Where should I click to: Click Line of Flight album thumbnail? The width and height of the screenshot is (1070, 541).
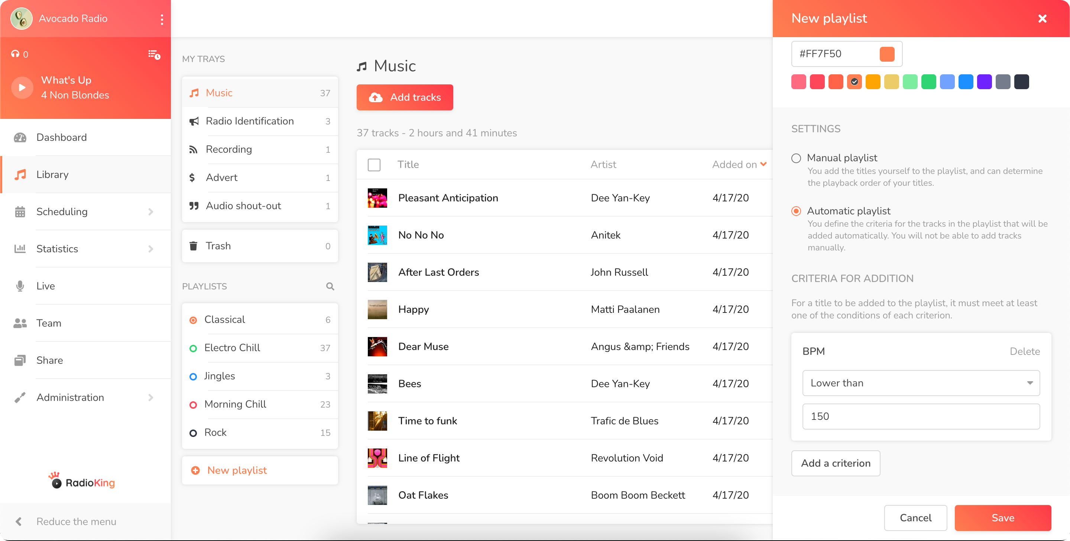377,458
